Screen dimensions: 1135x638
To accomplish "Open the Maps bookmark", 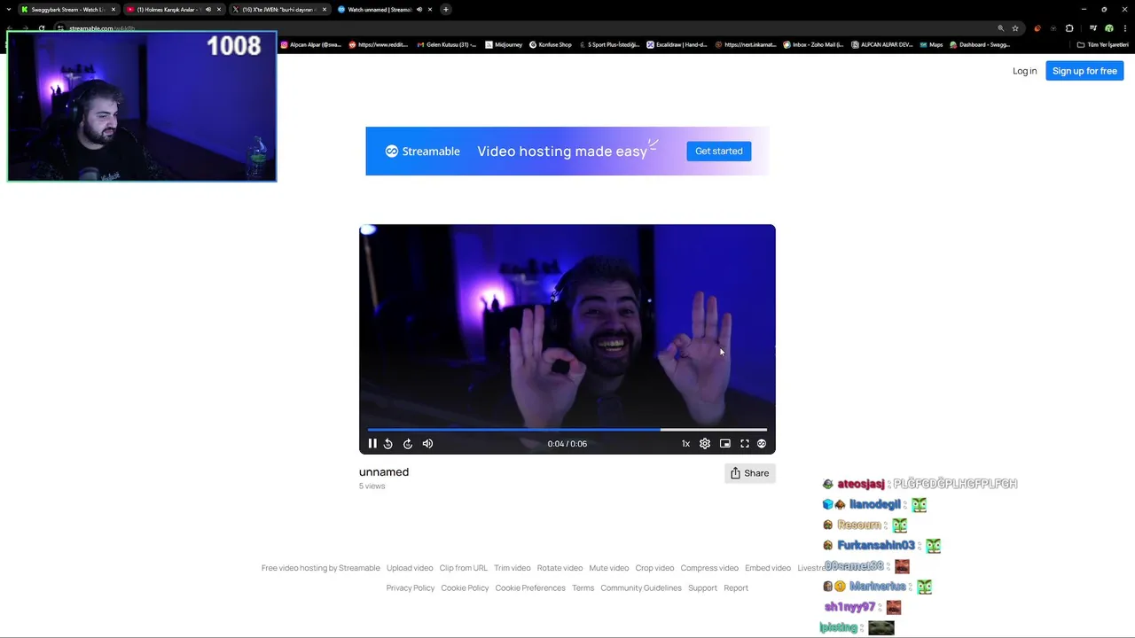I will point(931,44).
